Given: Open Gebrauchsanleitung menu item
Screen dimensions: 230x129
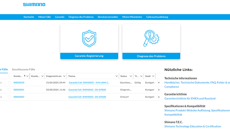Looking at the screenshot, I should (x=157, y=17).
